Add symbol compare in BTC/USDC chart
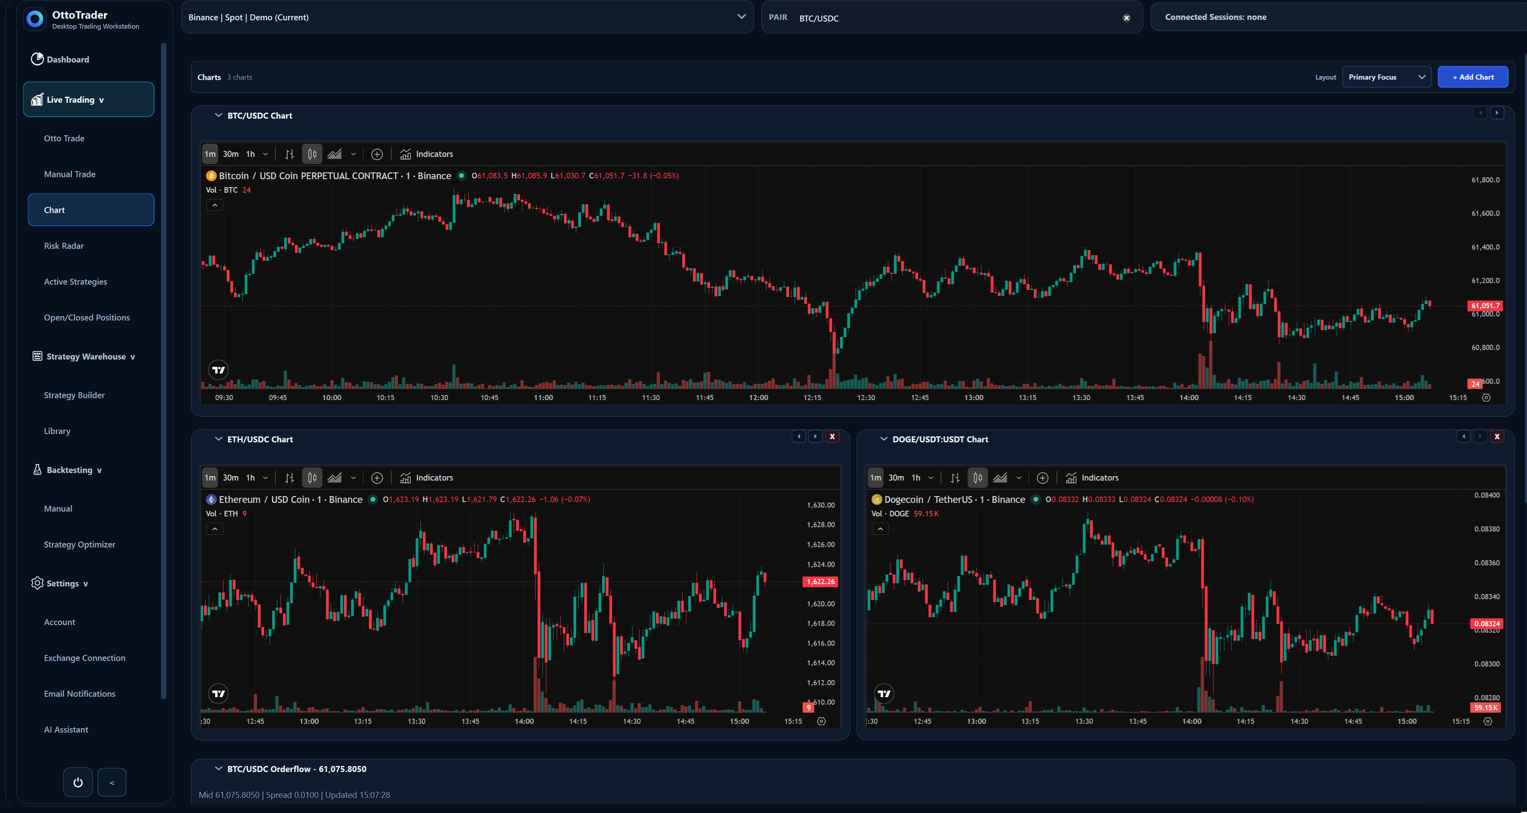 377,154
